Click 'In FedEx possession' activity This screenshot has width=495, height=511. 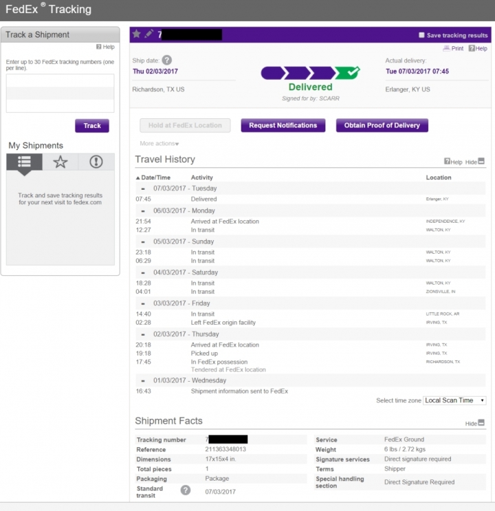click(x=219, y=362)
